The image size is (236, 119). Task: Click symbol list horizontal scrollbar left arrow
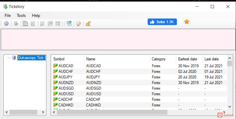(54, 112)
